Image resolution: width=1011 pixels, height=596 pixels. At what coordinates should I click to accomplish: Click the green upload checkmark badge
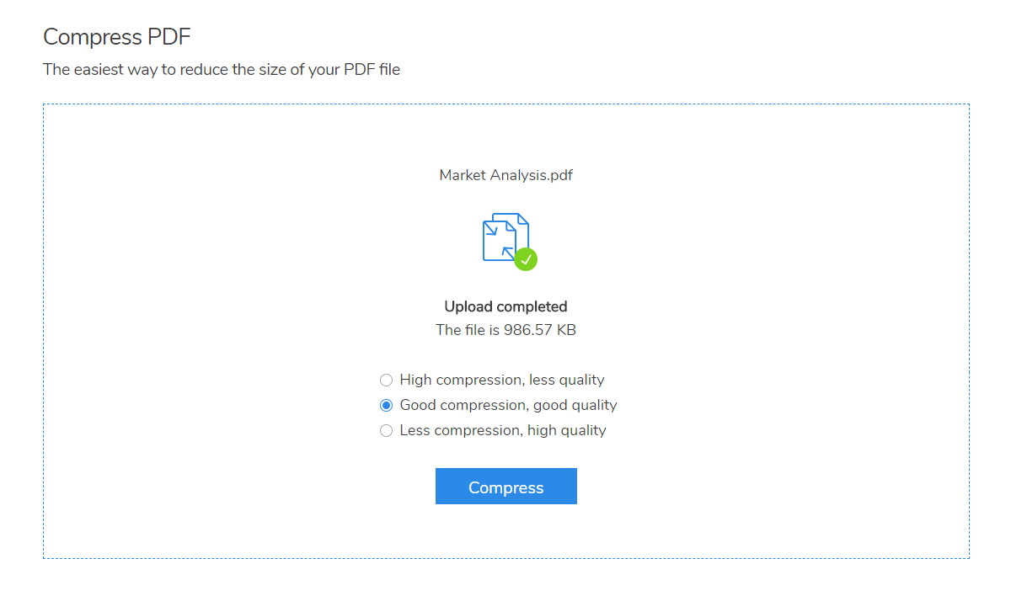pos(526,259)
